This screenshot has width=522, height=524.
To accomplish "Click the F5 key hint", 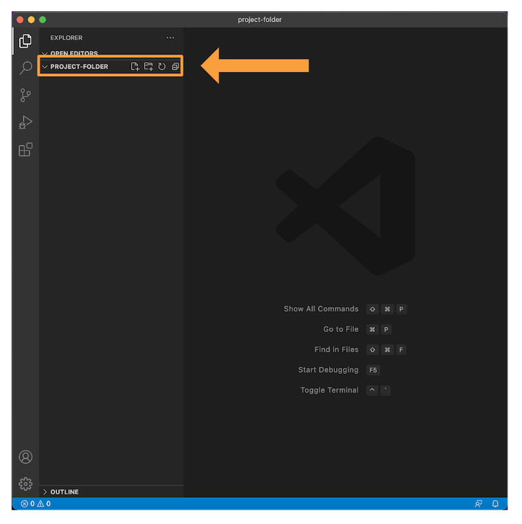I will (373, 370).
